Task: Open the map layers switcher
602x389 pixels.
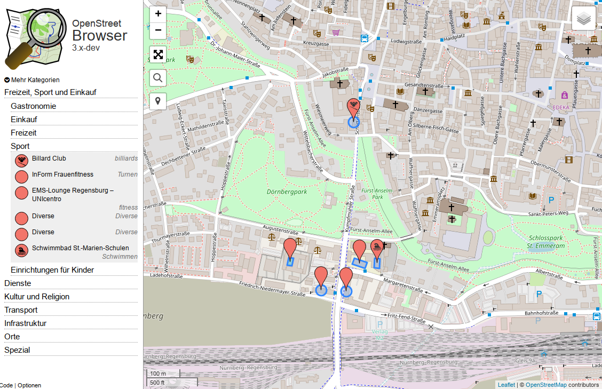Action: [x=583, y=19]
